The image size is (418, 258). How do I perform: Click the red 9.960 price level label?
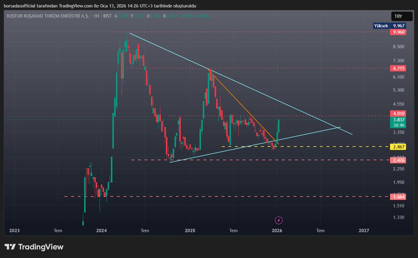click(398, 32)
